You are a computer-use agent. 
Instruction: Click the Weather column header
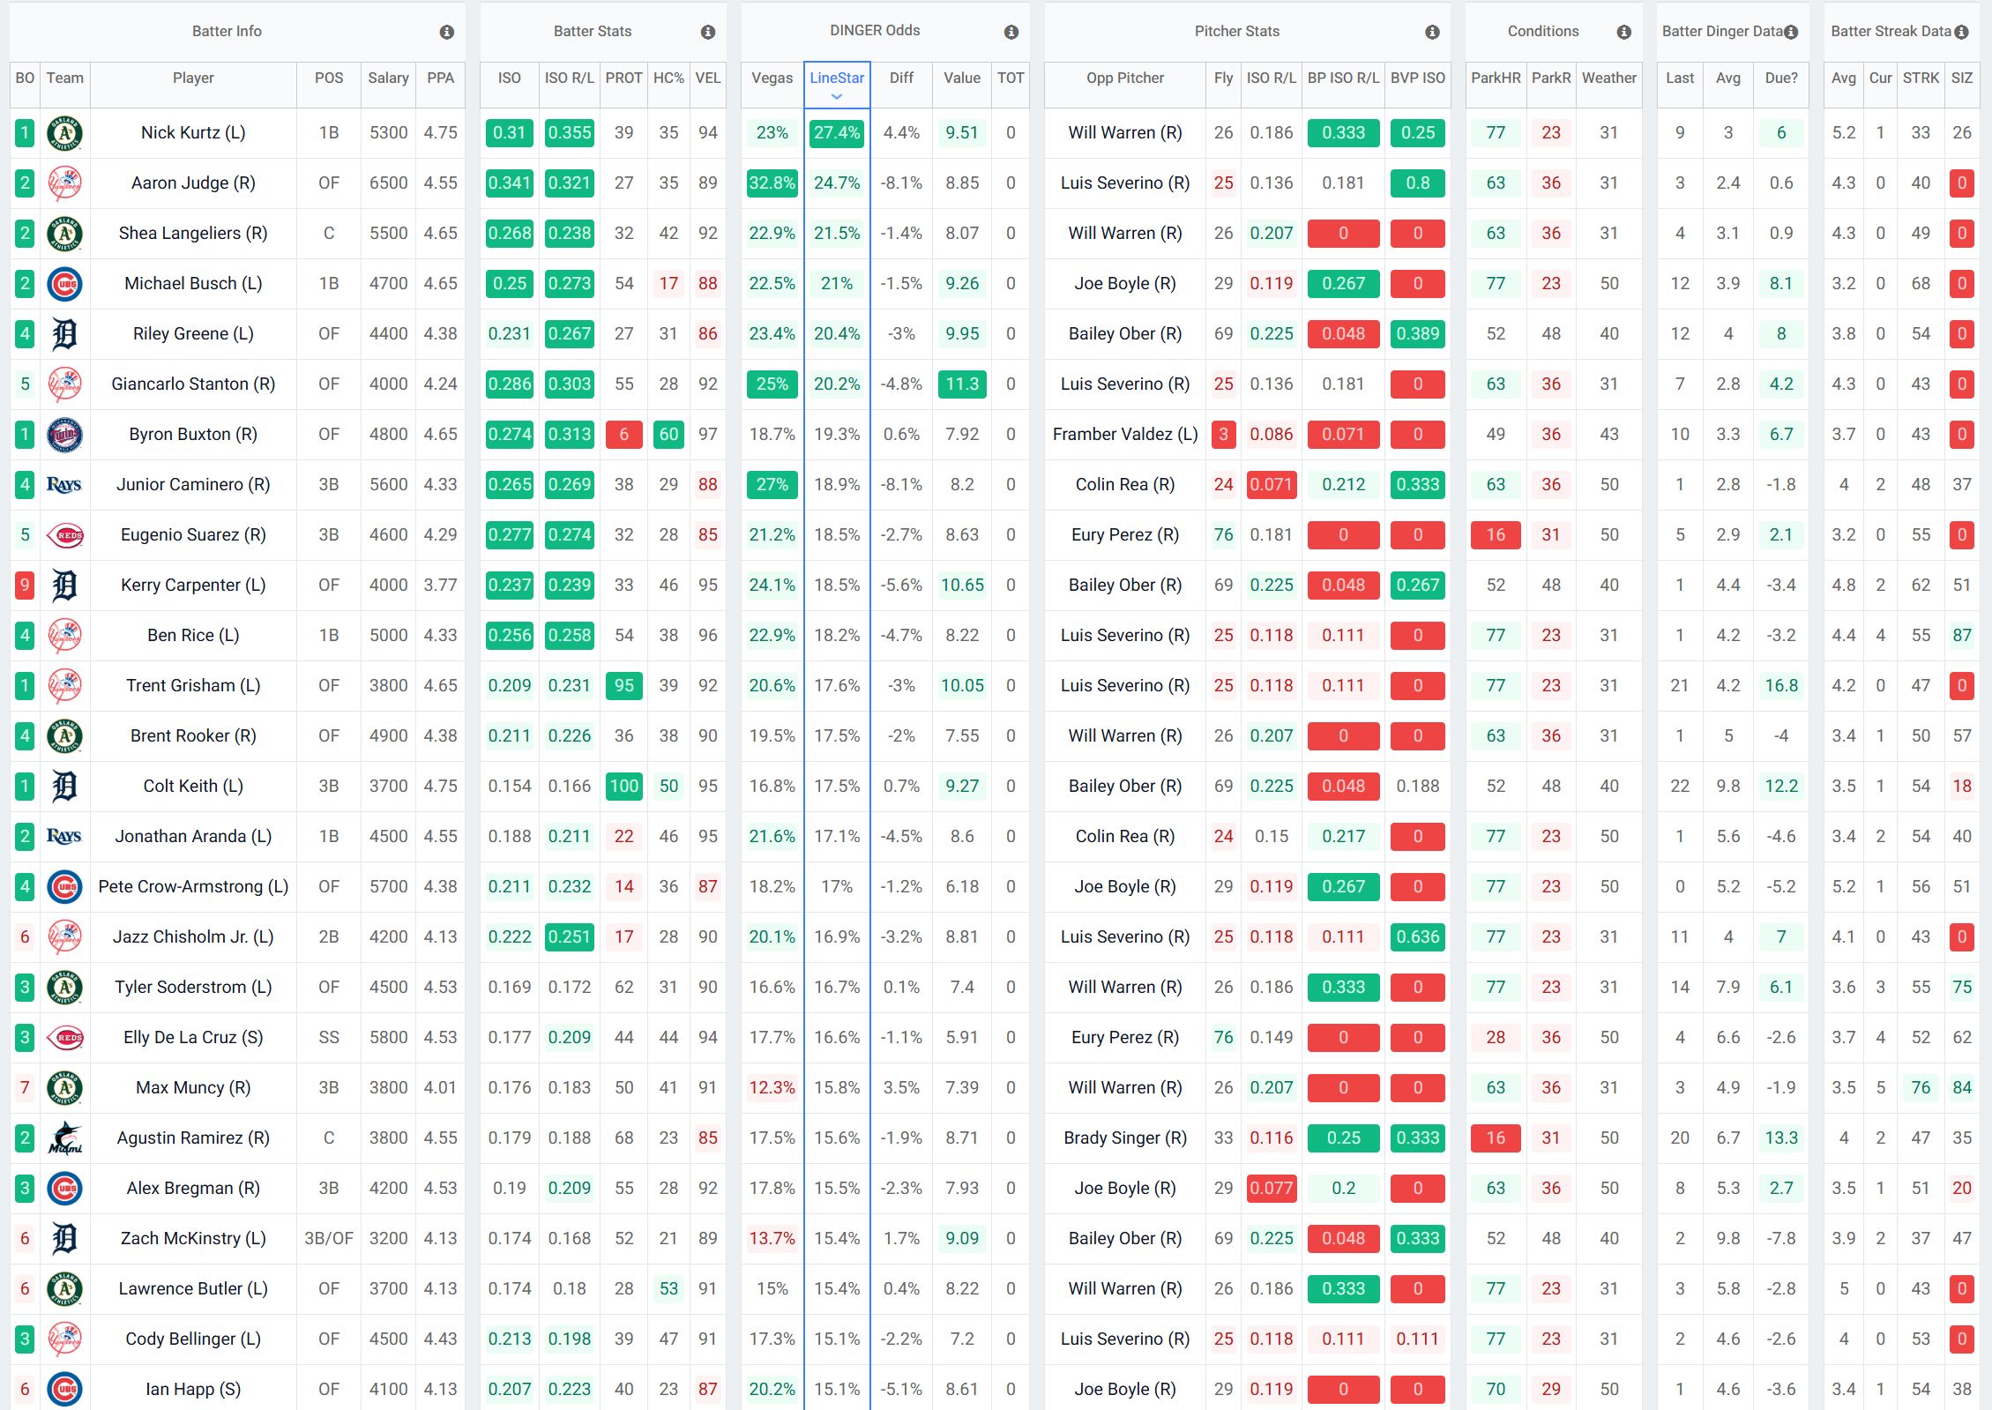1608,78
